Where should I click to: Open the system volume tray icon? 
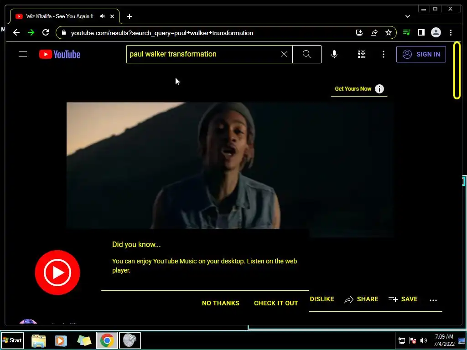tap(424, 340)
